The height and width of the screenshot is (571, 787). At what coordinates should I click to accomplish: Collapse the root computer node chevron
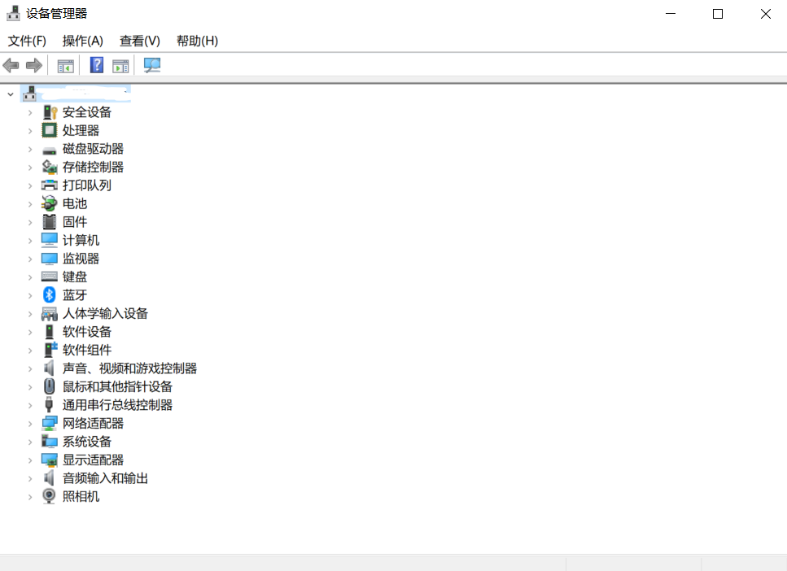click(11, 94)
